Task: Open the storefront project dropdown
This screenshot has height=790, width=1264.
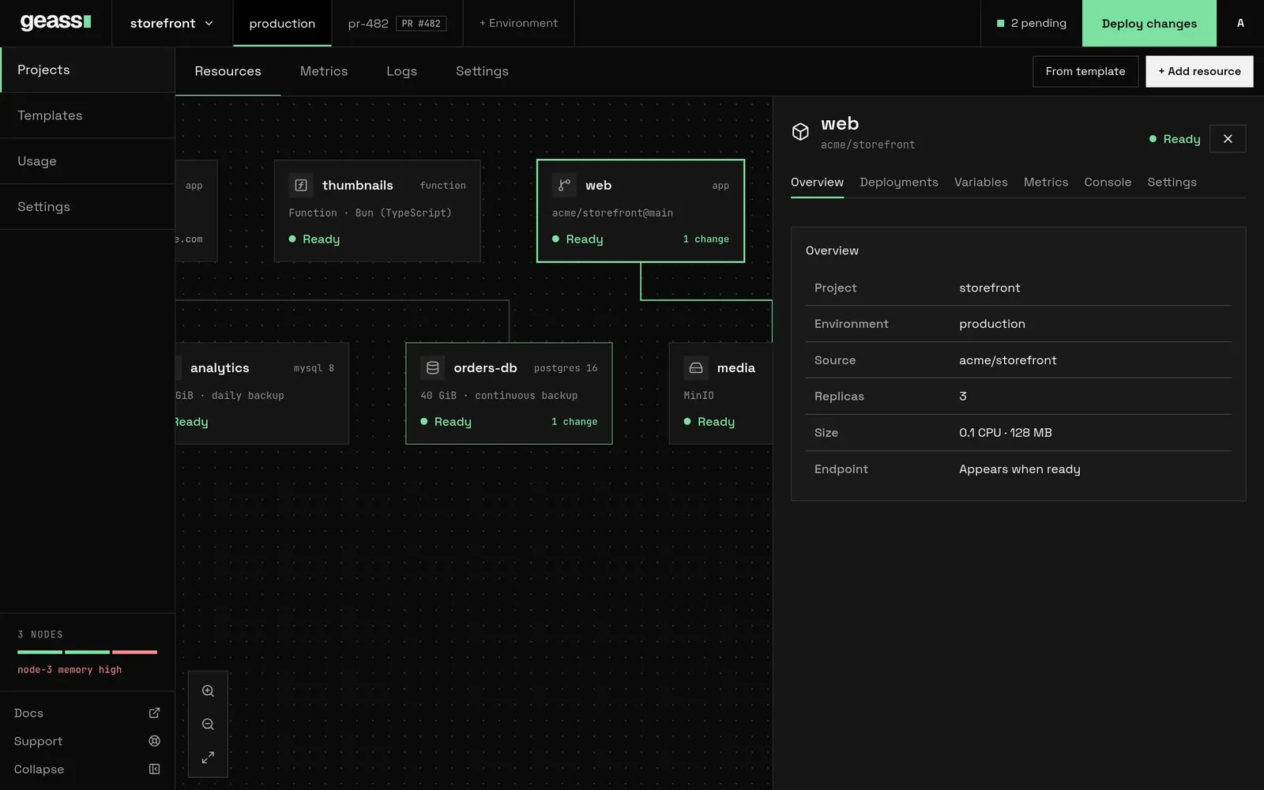Action: pyautogui.click(x=172, y=23)
